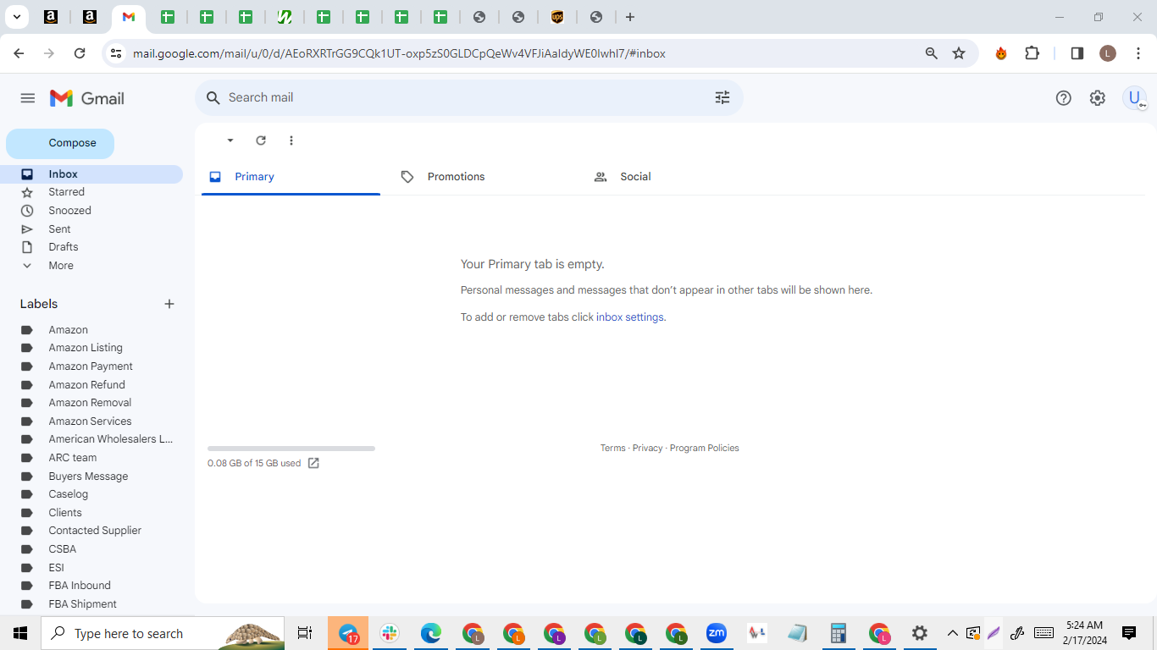Open Telegram from the taskbar
The height and width of the screenshot is (650, 1157).
click(x=348, y=633)
